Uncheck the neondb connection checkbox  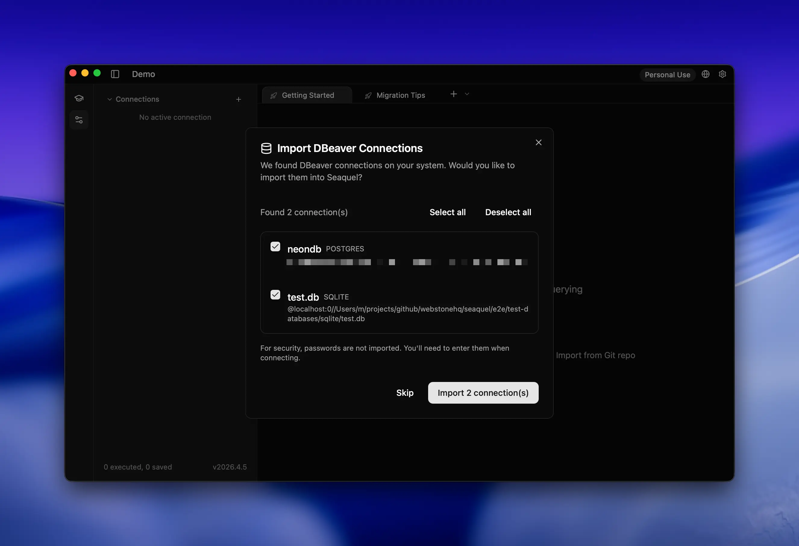[275, 247]
